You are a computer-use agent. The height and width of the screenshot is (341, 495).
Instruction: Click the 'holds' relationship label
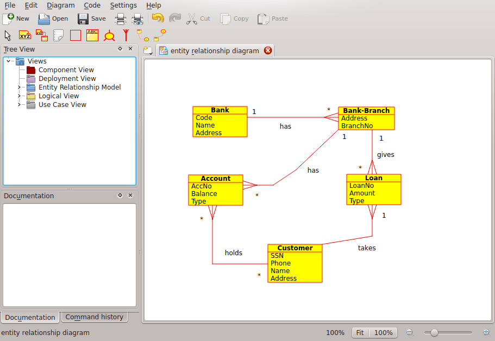(234, 252)
